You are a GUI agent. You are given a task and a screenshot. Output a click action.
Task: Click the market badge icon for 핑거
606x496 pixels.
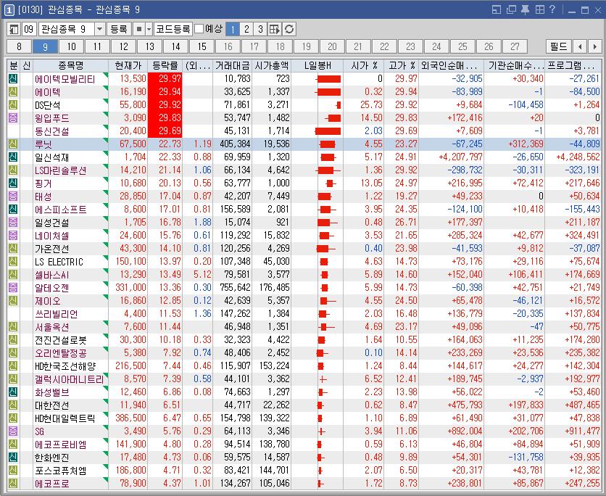(13, 183)
